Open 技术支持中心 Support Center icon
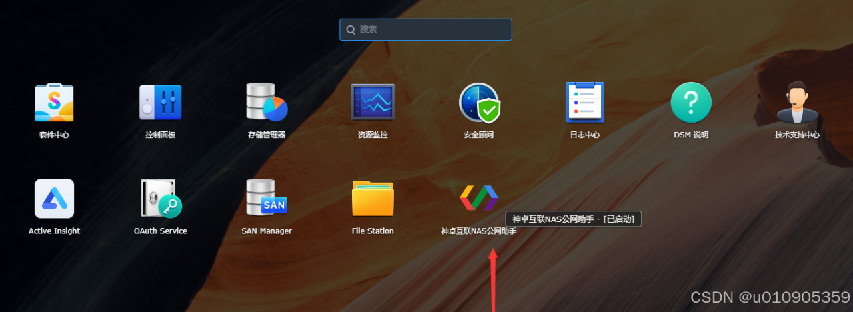 click(797, 103)
